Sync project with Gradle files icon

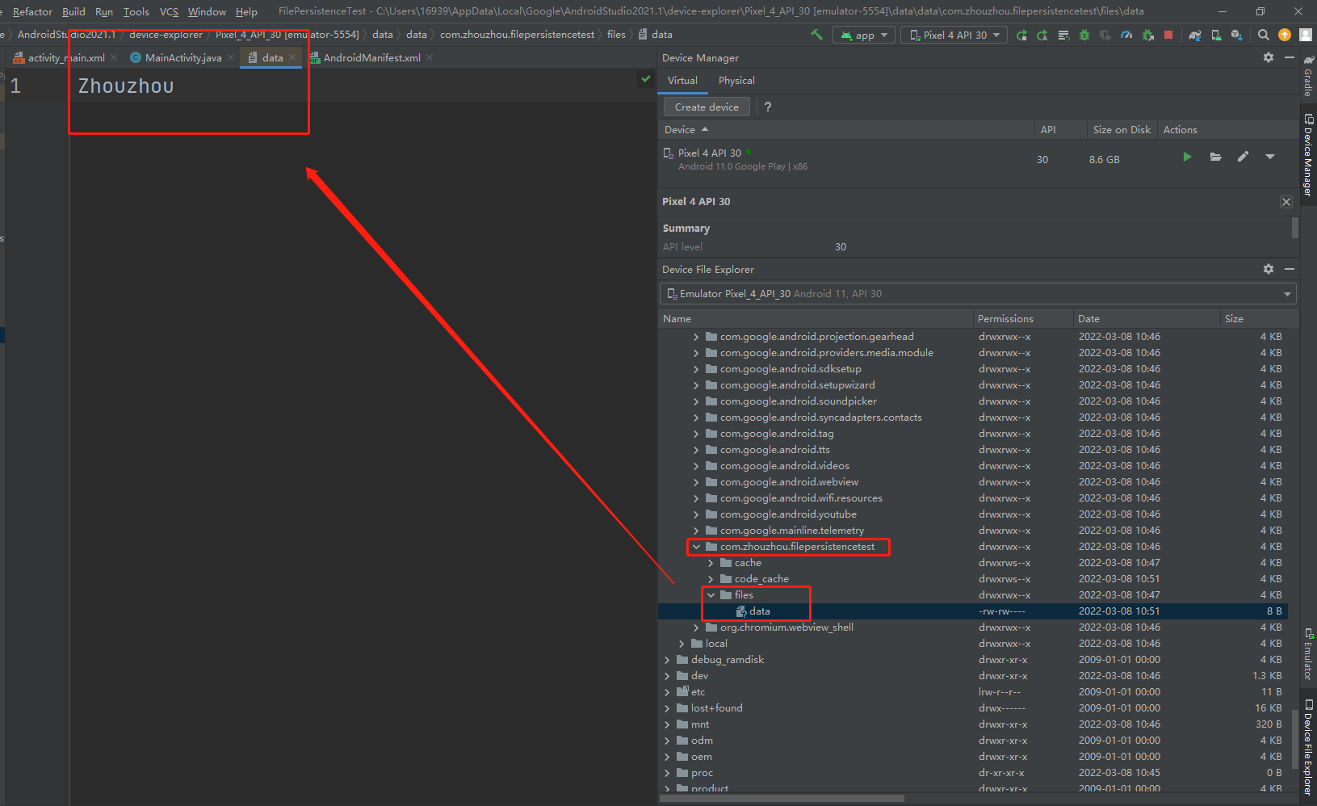click(1195, 35)
